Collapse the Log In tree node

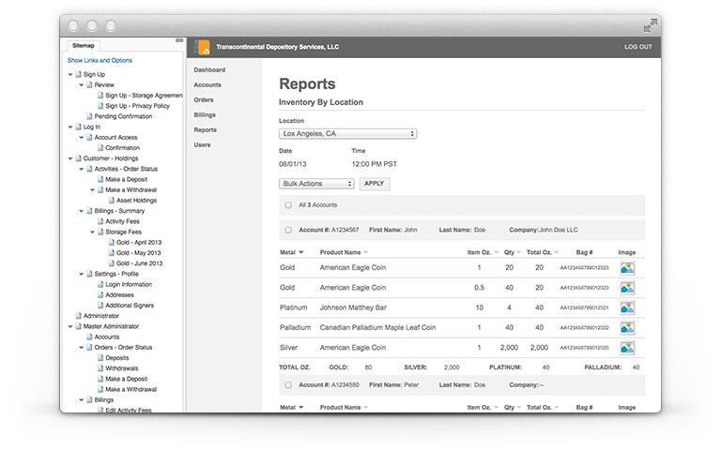(x=70, y=127)
